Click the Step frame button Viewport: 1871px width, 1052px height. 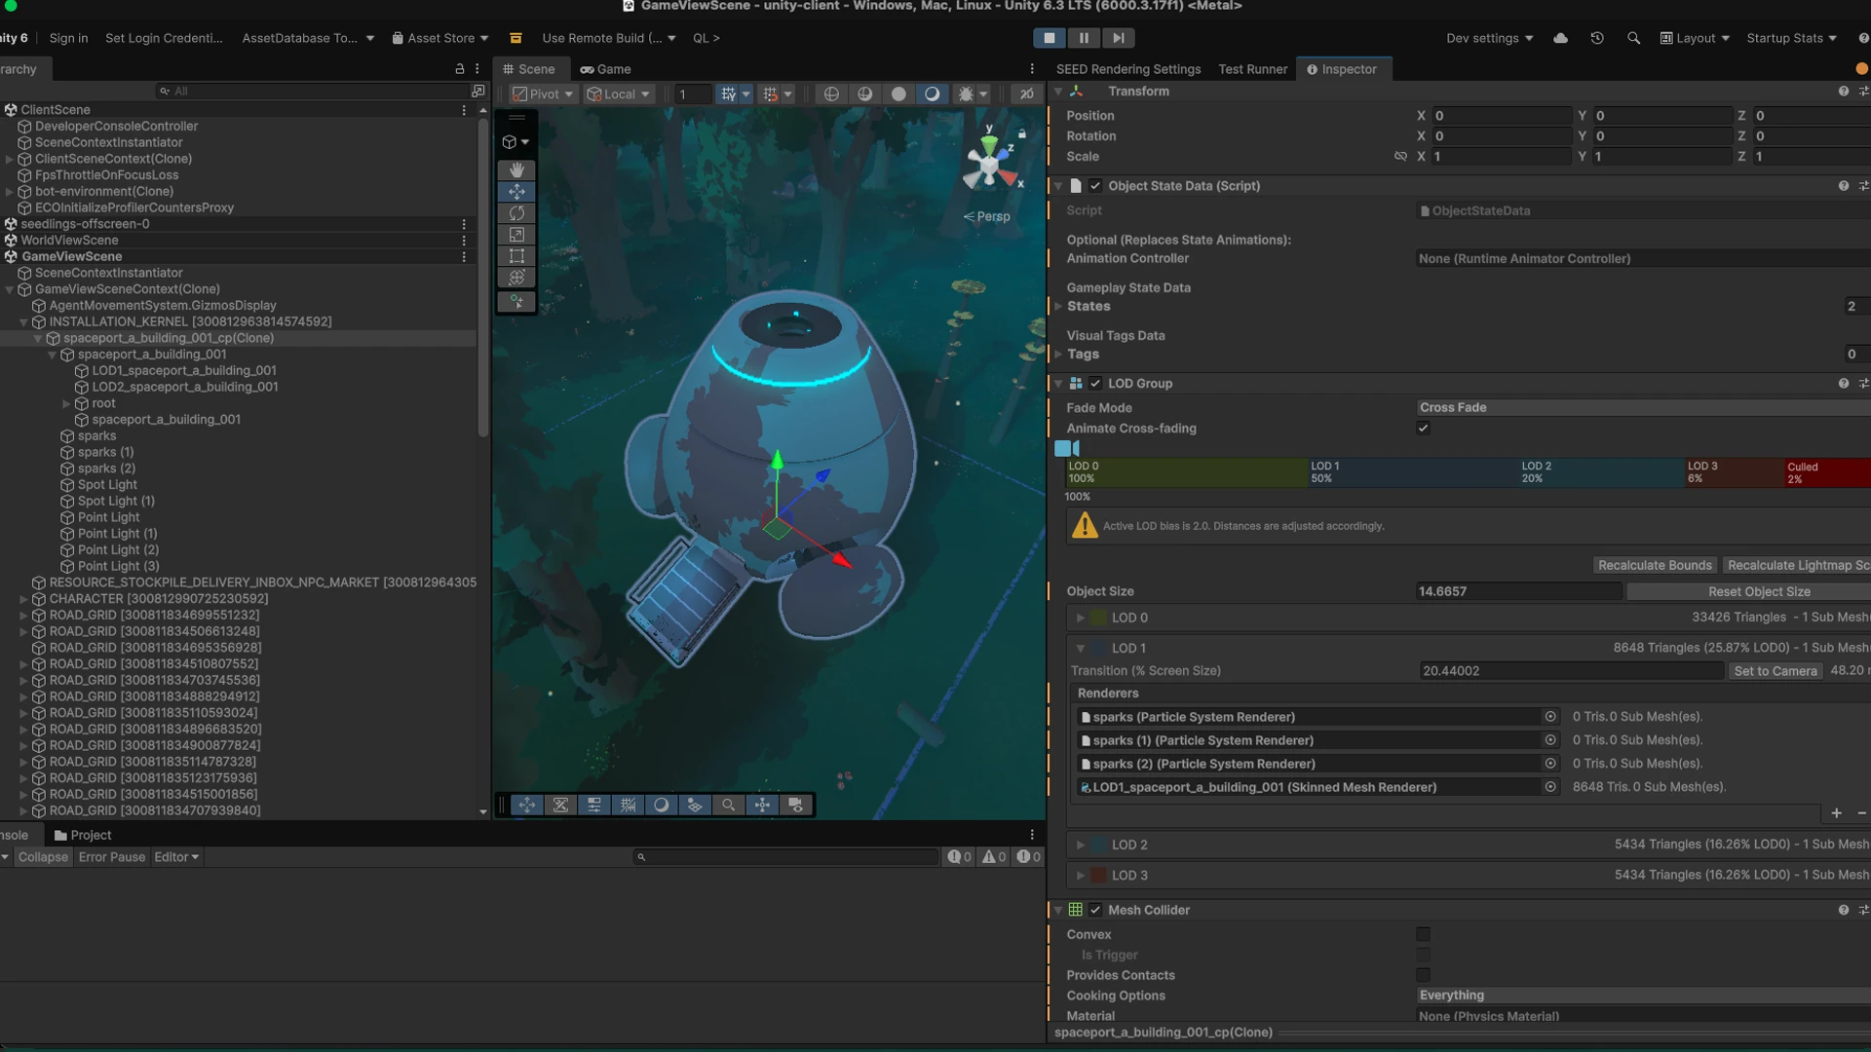pyautogui.click(x=1118, y=38)
